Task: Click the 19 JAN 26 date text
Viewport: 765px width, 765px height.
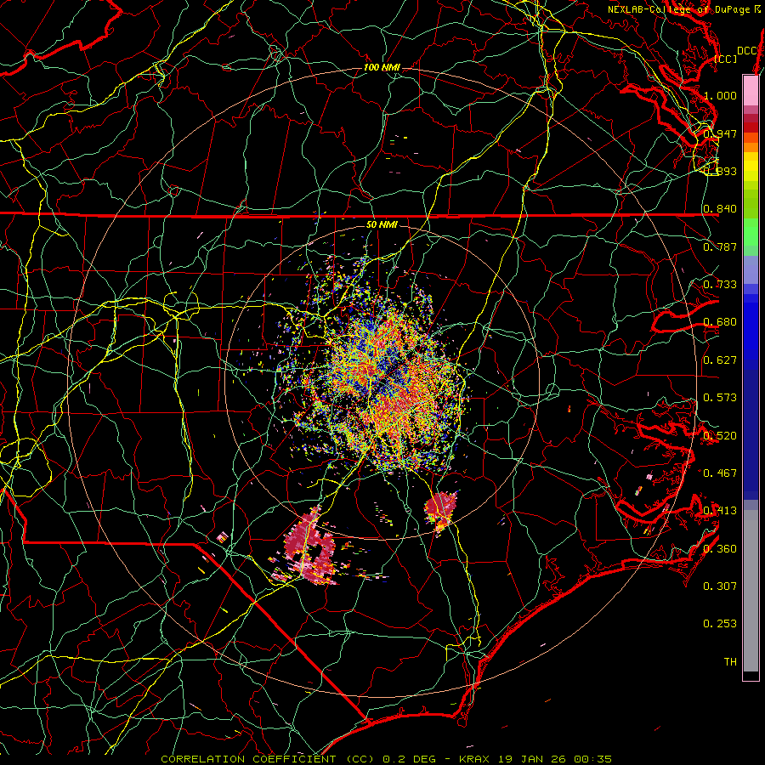Action: tap(533, 759)
